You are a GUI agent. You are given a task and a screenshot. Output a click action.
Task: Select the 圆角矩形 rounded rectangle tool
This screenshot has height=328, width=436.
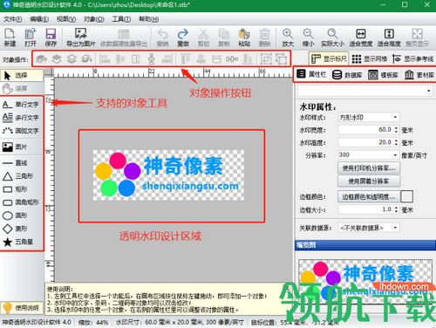coord(21,202)
